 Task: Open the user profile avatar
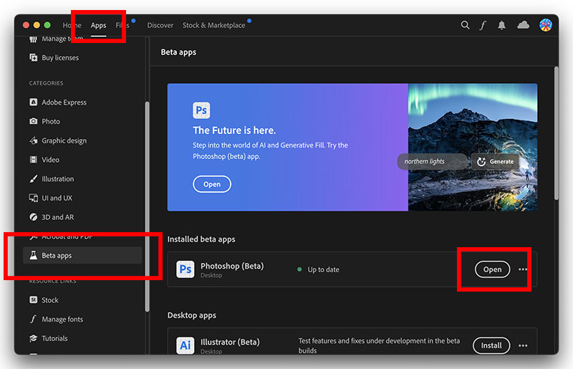546,25
